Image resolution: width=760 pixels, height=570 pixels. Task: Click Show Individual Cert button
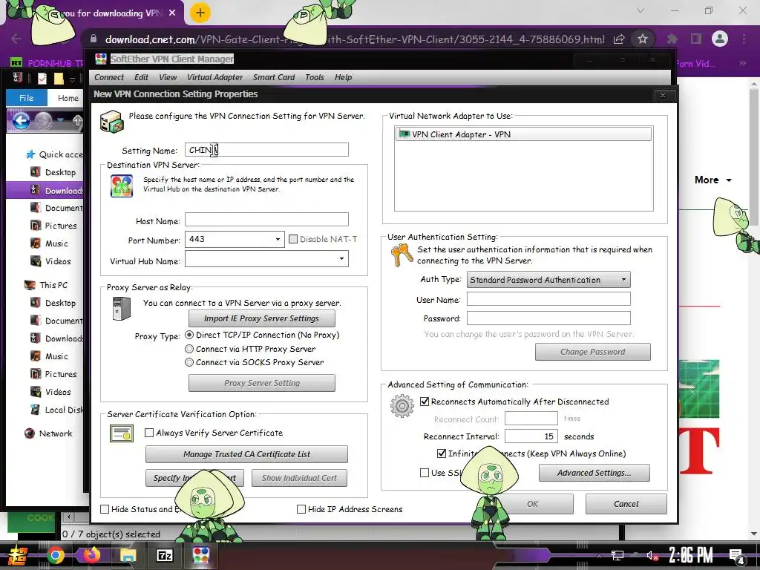(x=299, y=478)
